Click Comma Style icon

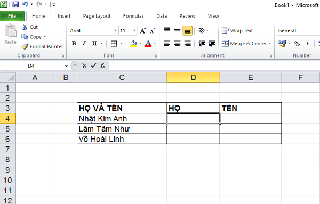[x=307, y=43]
